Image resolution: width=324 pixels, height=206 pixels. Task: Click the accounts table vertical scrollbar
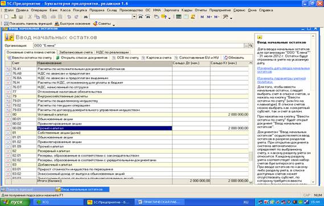[251, 122]
